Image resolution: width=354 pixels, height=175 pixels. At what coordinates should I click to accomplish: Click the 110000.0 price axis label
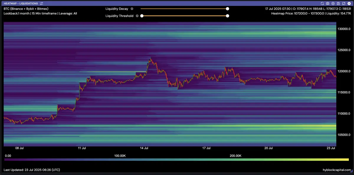[x=344, y=113]
